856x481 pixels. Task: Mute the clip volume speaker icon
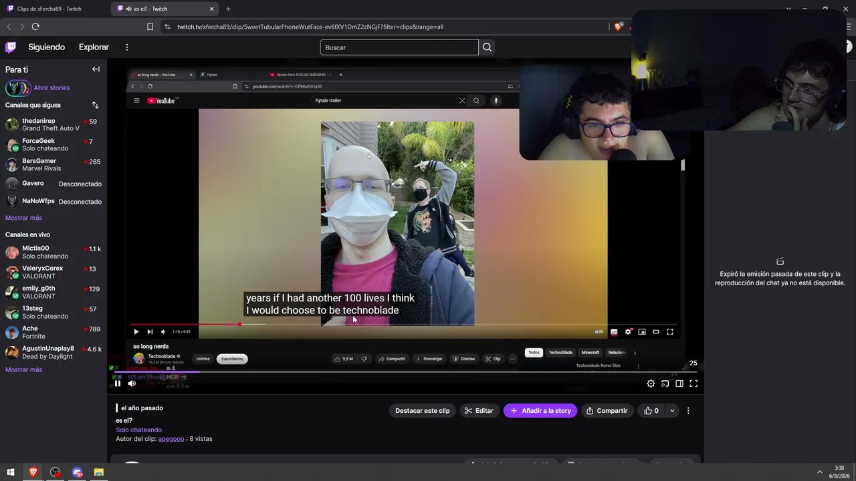pos(132,383)
